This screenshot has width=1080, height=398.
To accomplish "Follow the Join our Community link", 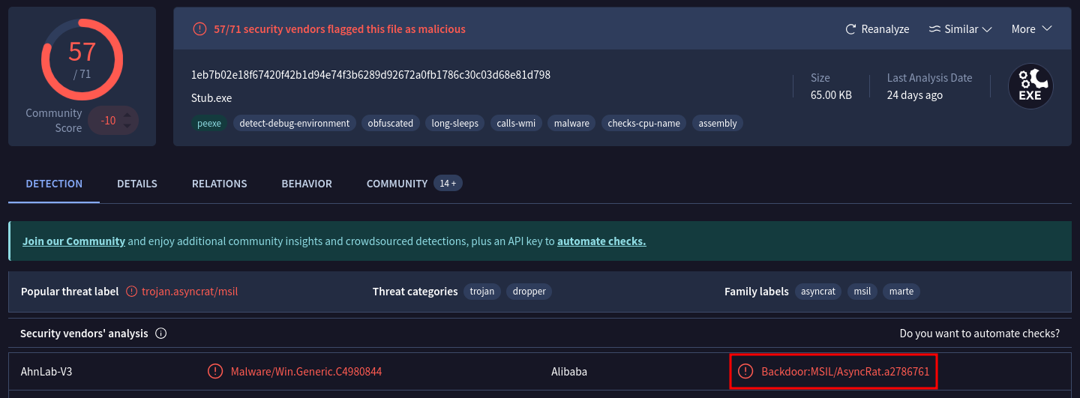I will point(73,241).
